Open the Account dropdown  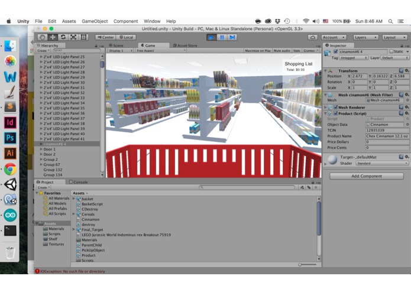[x=334, y=37]
